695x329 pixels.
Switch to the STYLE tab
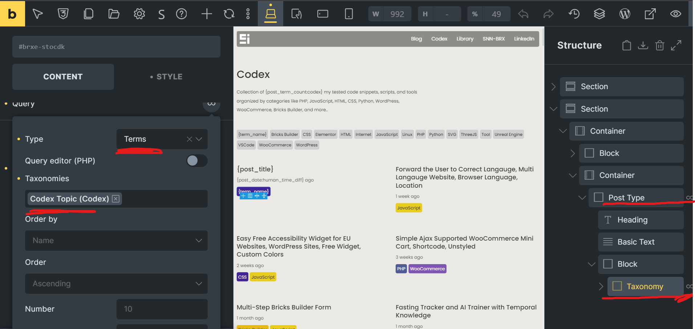tap(166, 77)
